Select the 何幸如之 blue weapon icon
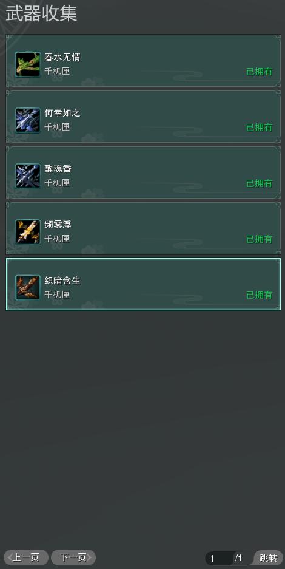 (x=28, y=120)
